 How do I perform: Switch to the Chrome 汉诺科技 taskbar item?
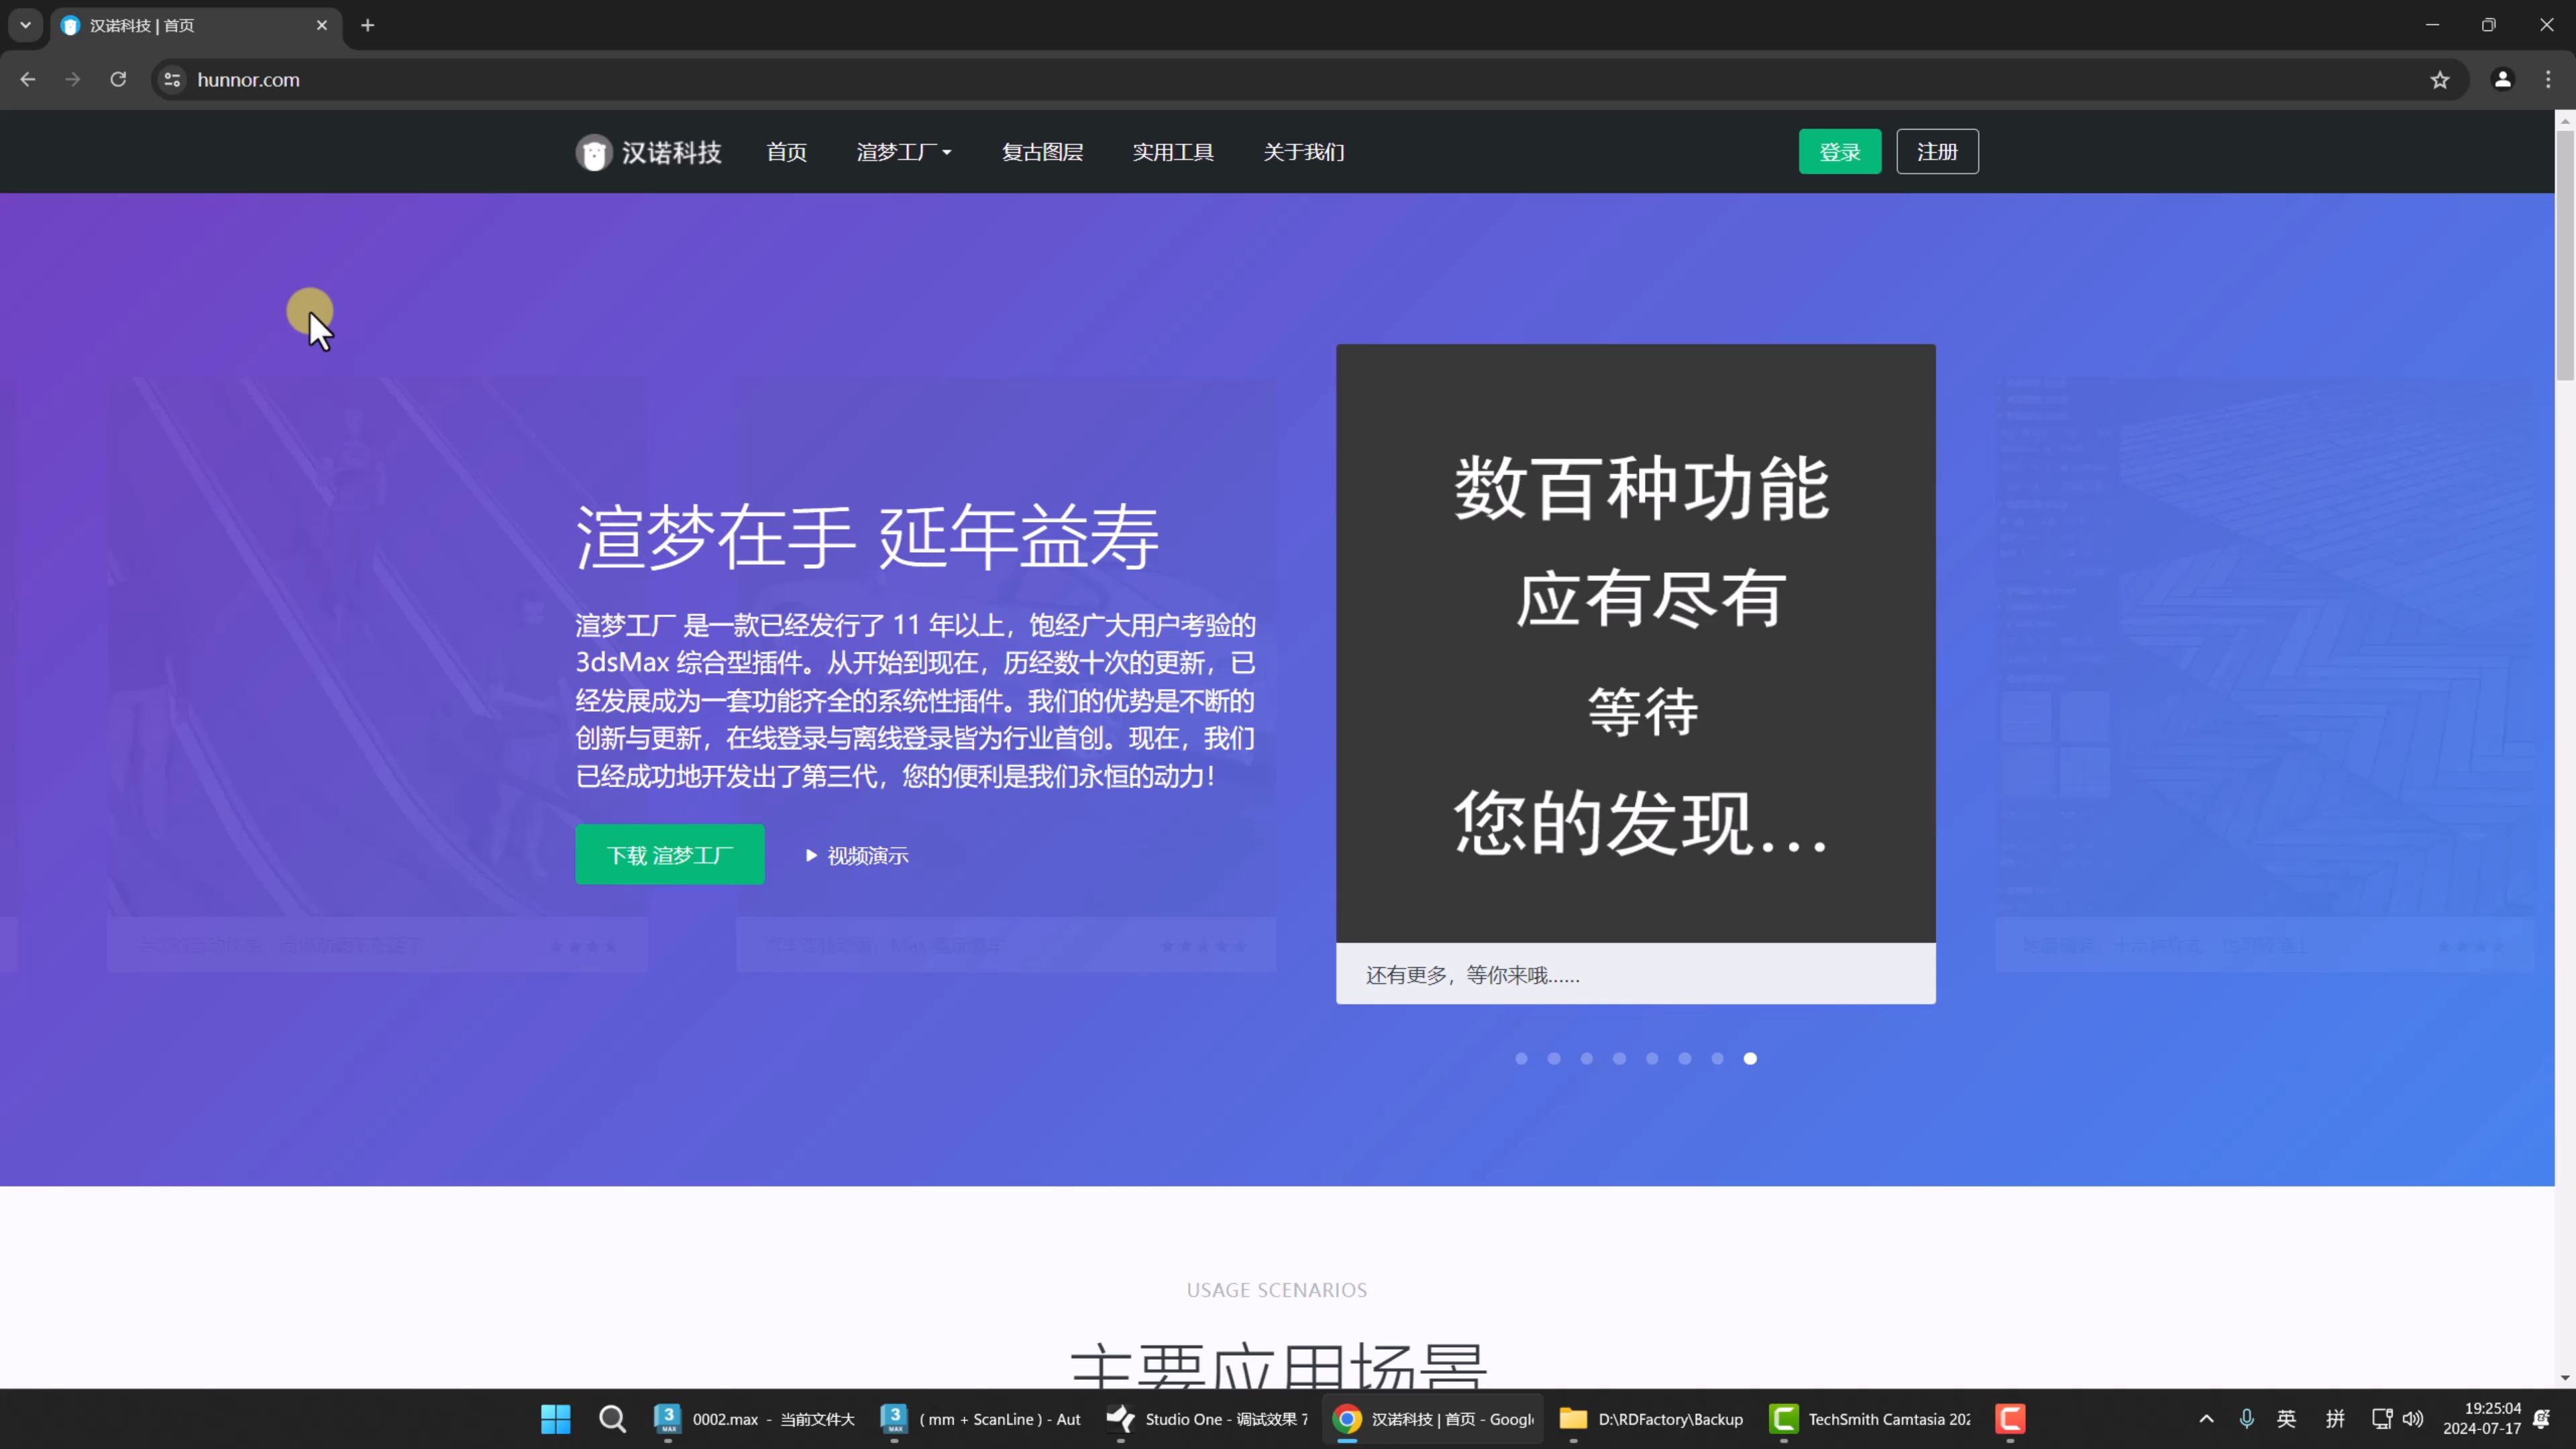tap(1434, 1418)
